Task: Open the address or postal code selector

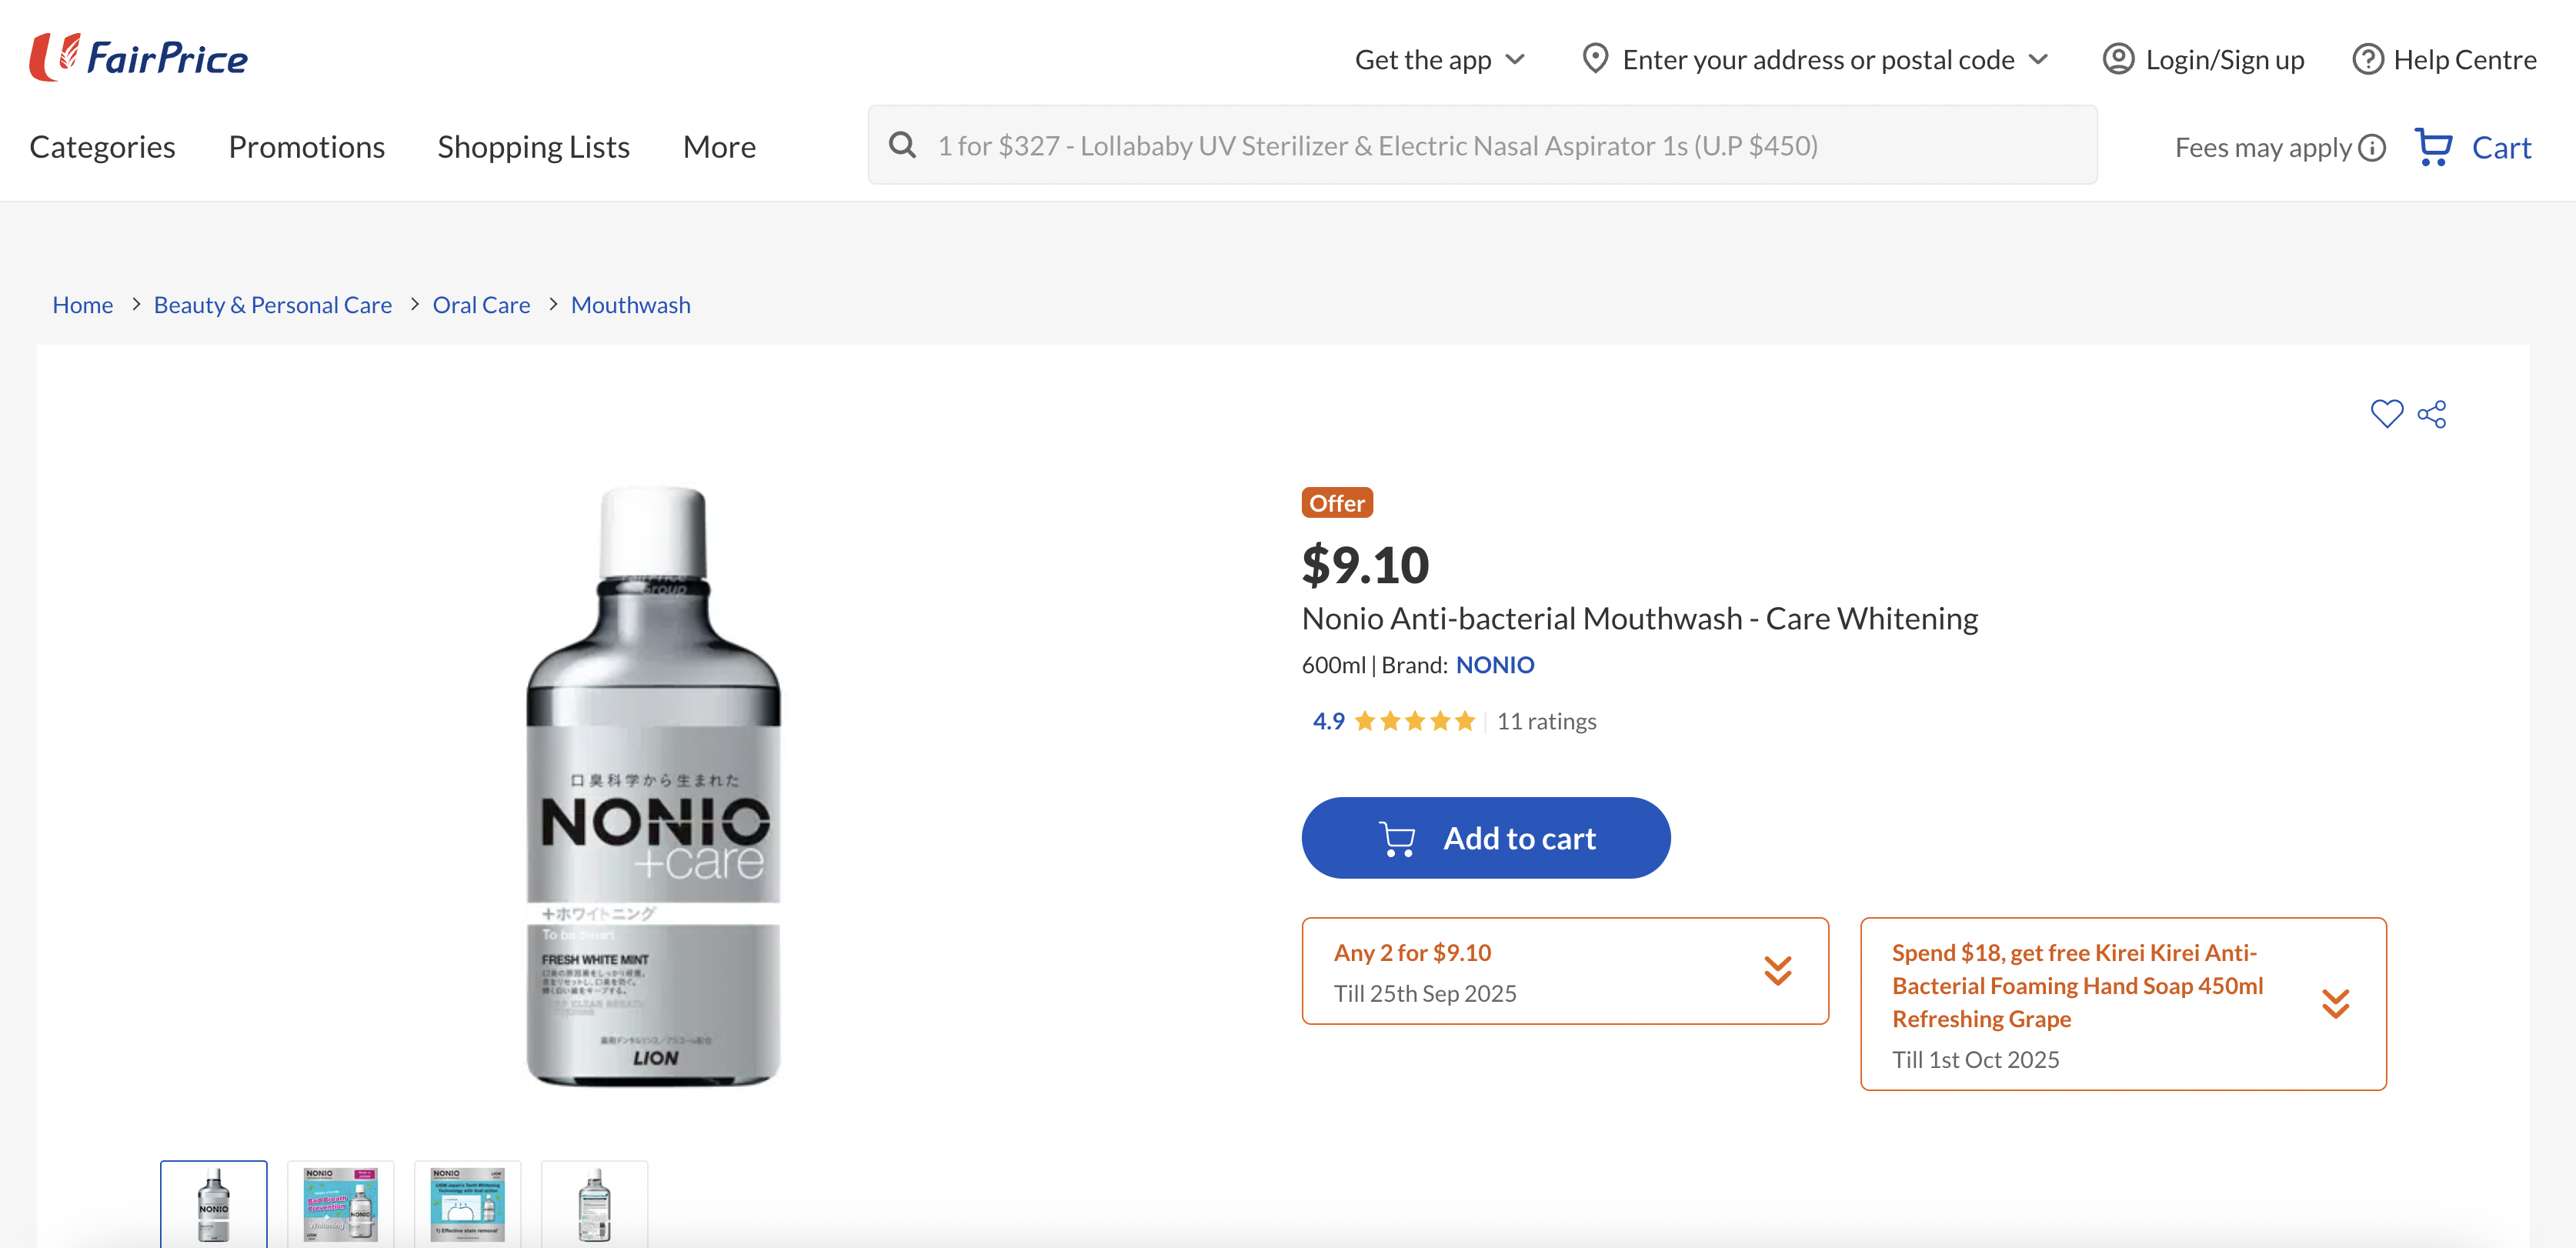Action: tap(1817, 59)
